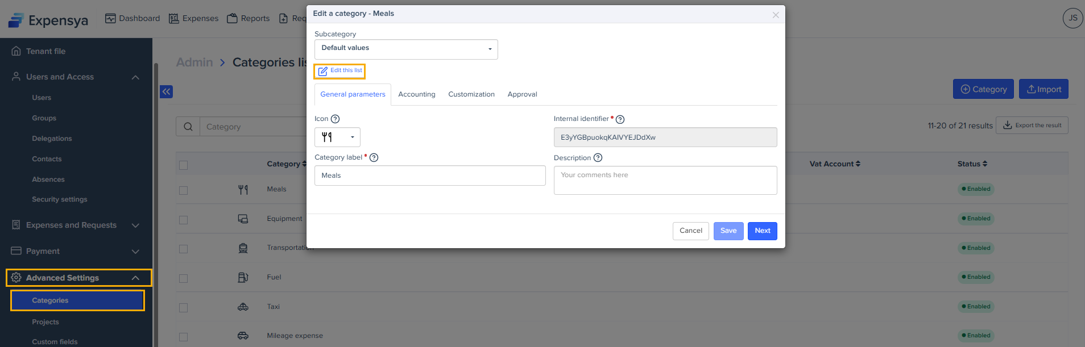The height and width of the screenshot is (347, 1085).
Task: Open the category icon picker dropdown
Action: click(337, 137)
